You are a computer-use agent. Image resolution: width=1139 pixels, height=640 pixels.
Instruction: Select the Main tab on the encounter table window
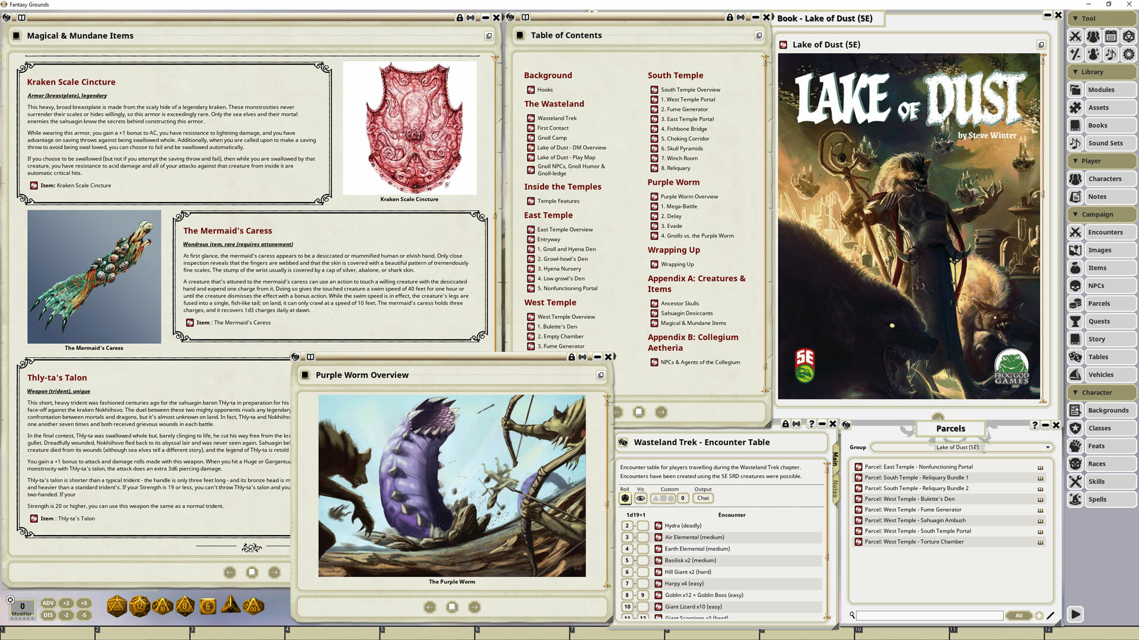834,459
